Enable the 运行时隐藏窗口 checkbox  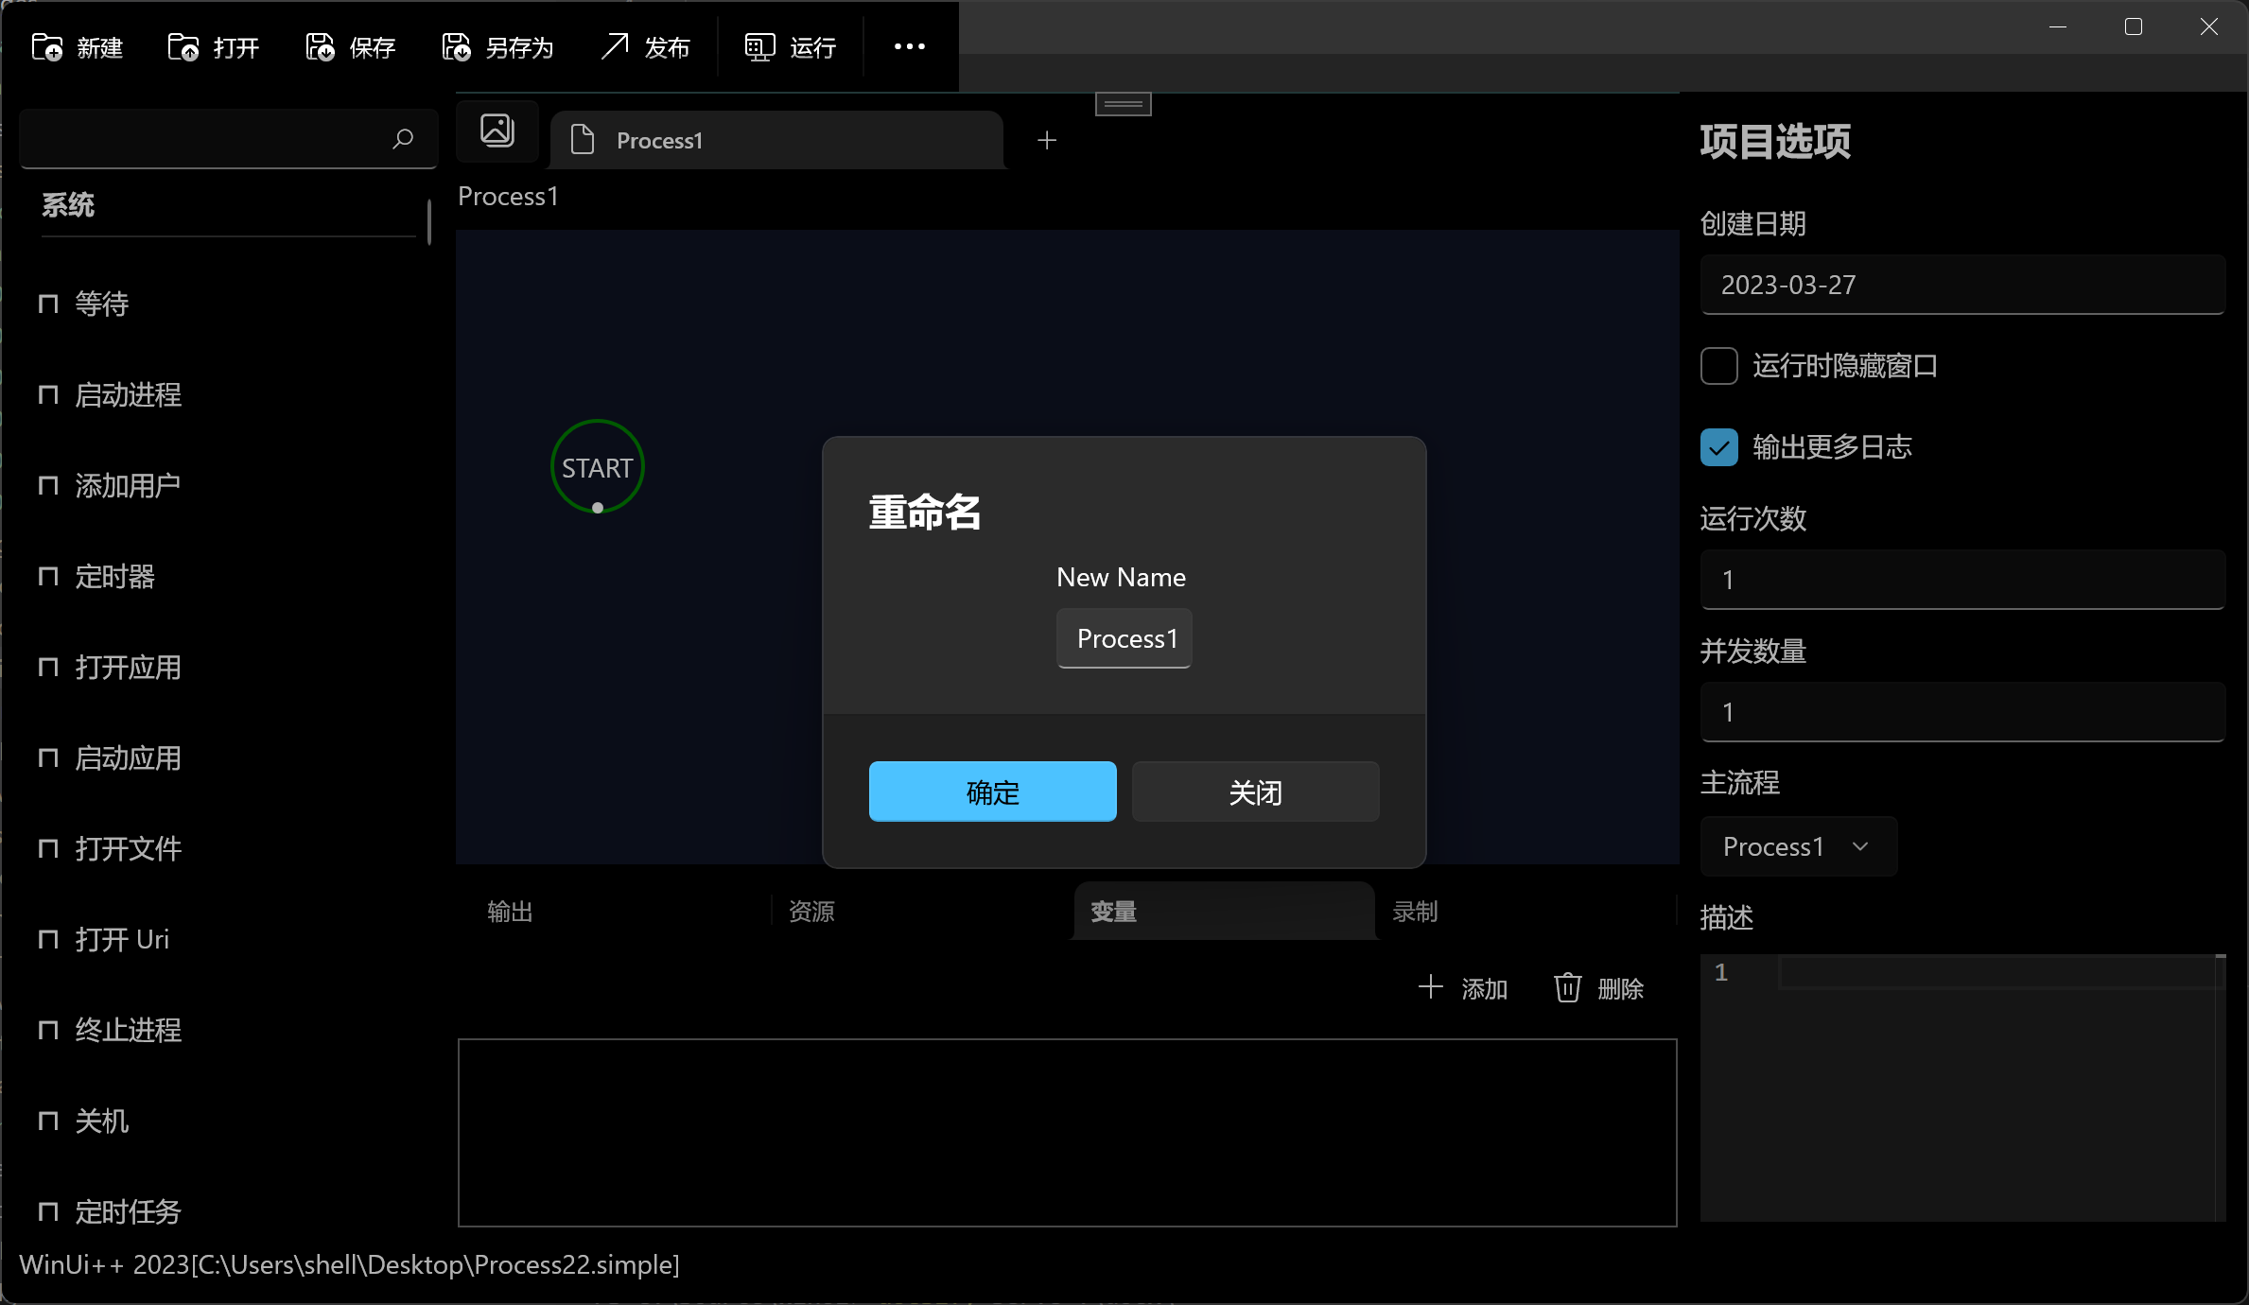pos(1718,366)
